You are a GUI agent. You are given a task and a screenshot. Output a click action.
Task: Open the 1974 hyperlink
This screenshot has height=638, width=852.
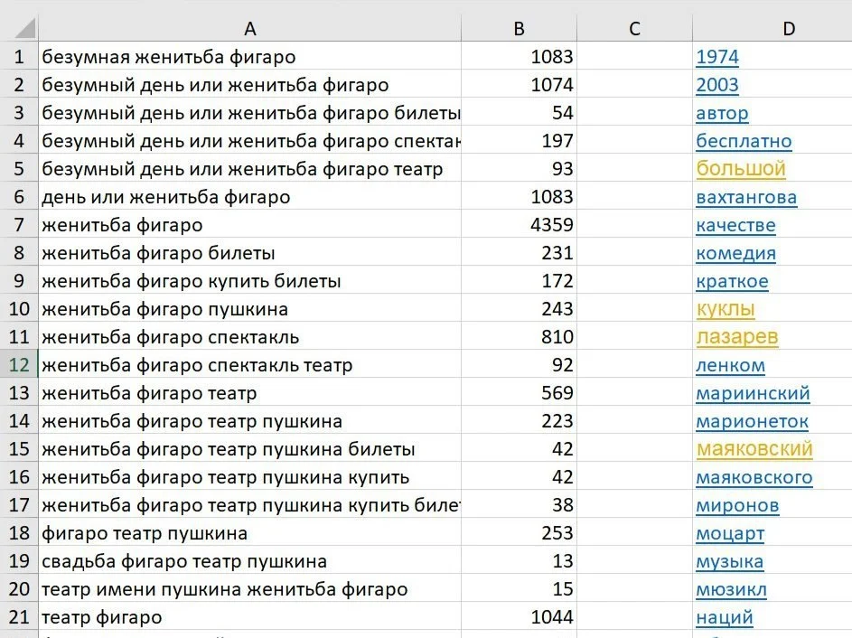tap(717, 57)
